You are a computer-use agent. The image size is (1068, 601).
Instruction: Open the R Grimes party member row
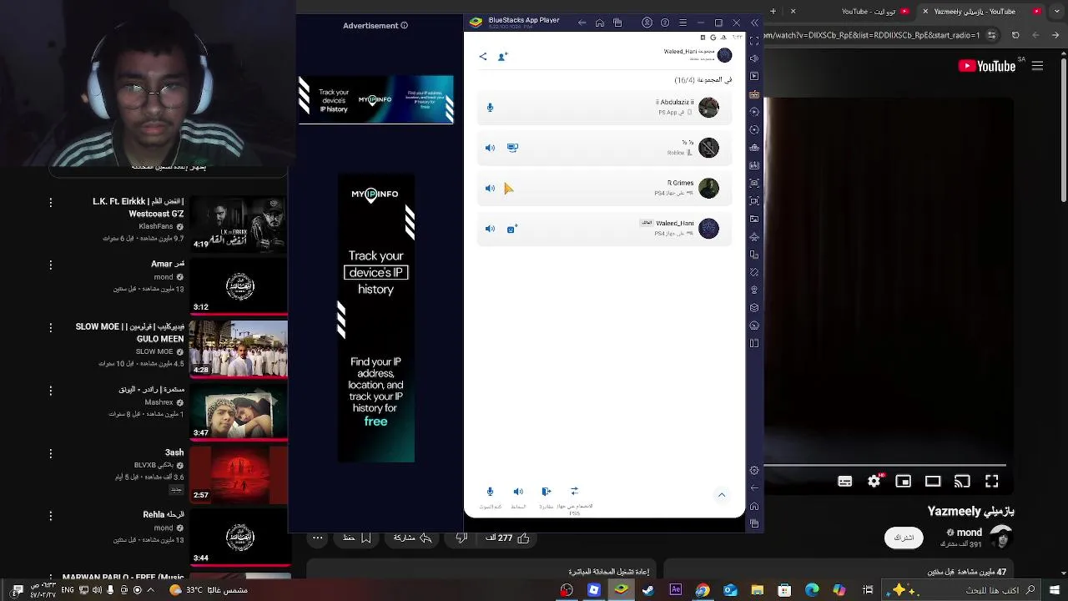pos(604,188)
